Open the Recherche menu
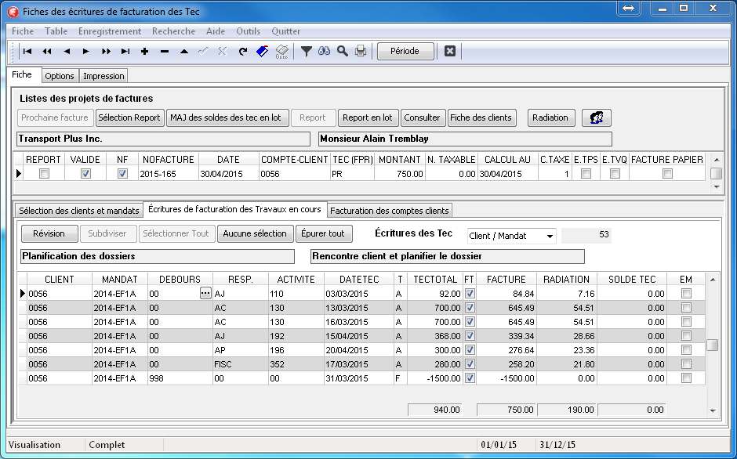This screenshot has width=737, height=459. click(x=173, y=31)
